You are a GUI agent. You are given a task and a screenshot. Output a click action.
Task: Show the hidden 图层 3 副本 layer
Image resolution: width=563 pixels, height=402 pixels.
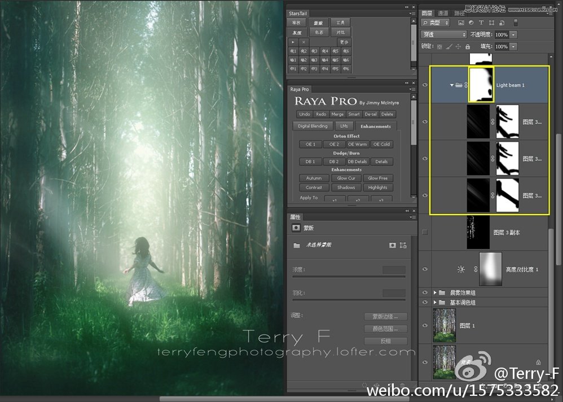click(x=425, y=232)
